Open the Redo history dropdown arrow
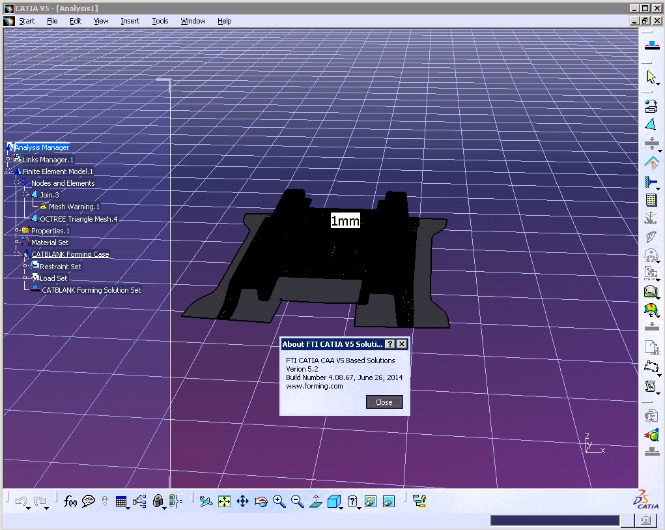 tap(46, 508)
